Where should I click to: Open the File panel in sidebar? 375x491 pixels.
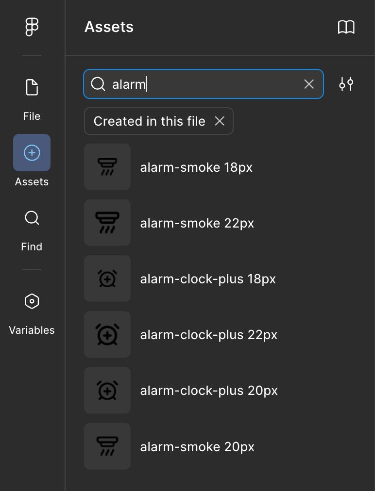coord(32,100)
